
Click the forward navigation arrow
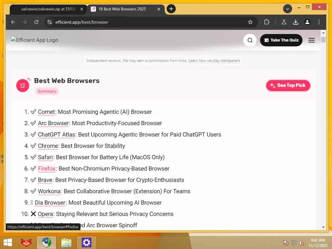tap(25, 22)
